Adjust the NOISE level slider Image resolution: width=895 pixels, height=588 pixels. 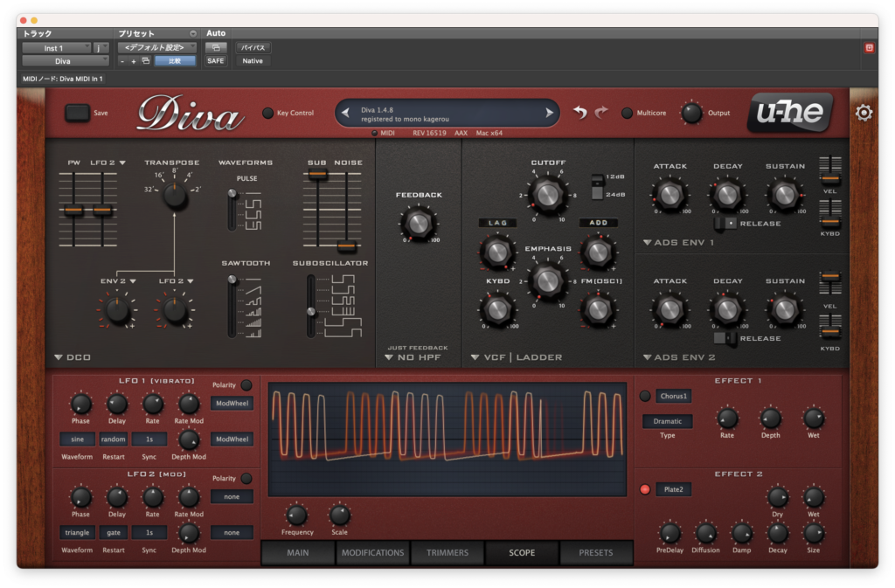click(x=346, y=247)
